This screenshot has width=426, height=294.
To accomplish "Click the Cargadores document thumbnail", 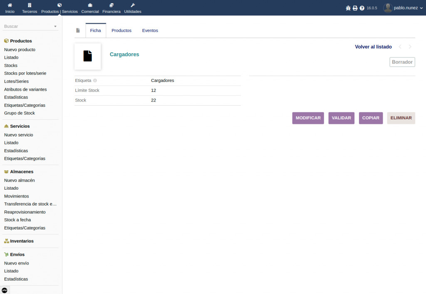I will point(87,56).
